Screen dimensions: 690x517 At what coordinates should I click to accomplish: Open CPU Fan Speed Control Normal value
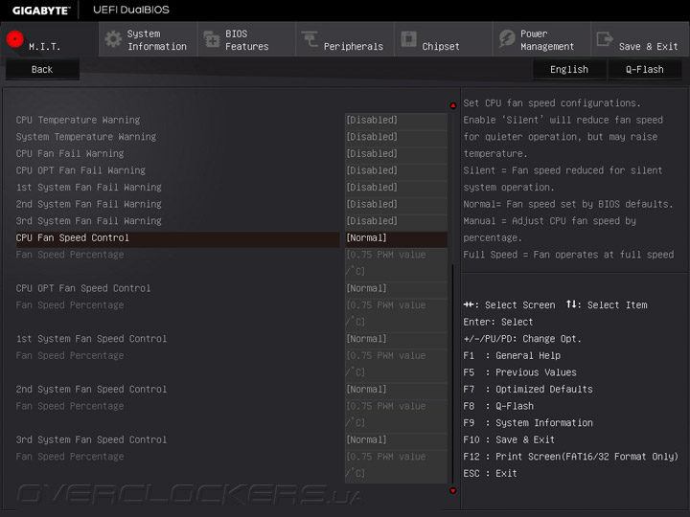(x=396, y=237)
